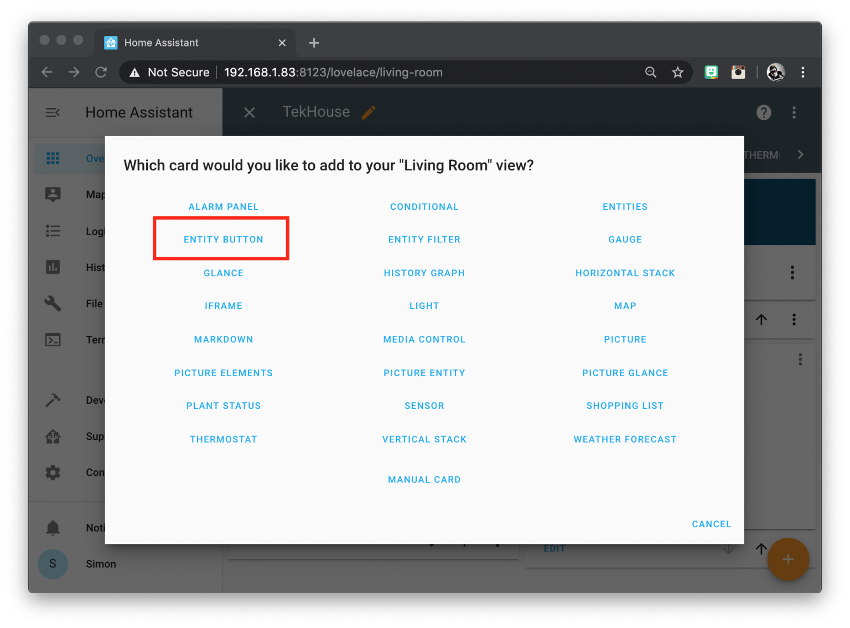850x628 pixels.
Task: Open the Overview dashboard from the sidebar
Action: pos(53,158)
